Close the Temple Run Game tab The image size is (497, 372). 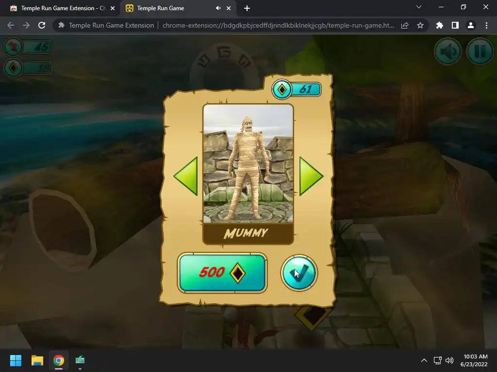click(229, 8)
